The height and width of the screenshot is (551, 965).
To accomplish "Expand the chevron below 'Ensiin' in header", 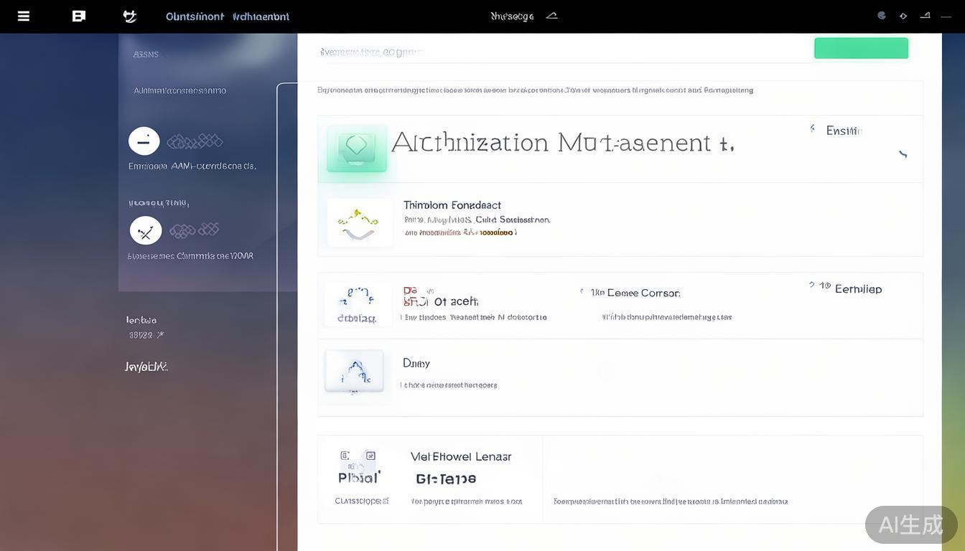I will (903, 154).
